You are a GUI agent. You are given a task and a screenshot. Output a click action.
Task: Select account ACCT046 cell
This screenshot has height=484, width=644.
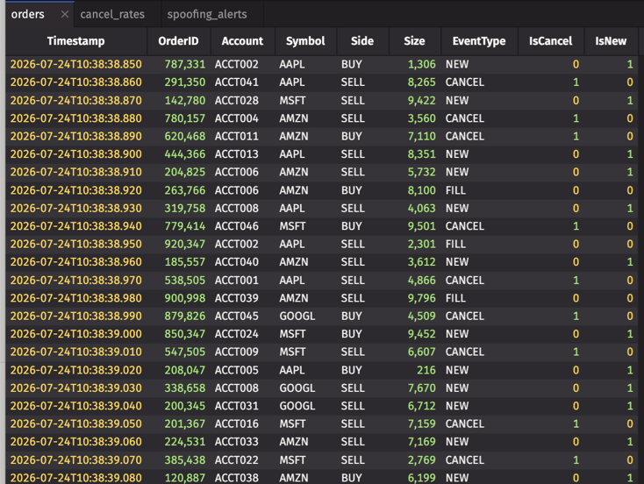[x=242, y=226]
